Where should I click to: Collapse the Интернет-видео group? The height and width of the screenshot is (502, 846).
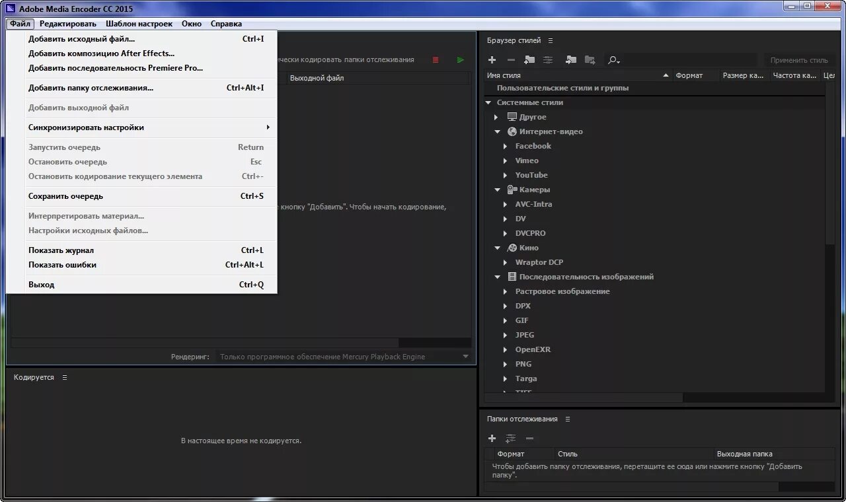[498, 131]
